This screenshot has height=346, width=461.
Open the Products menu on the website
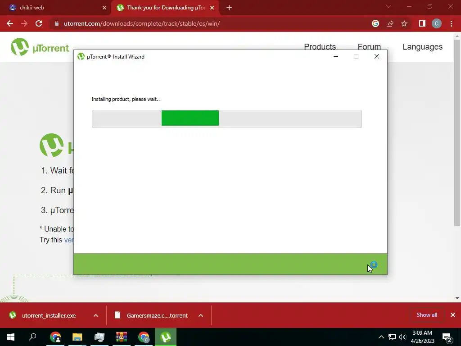[320, 47]
